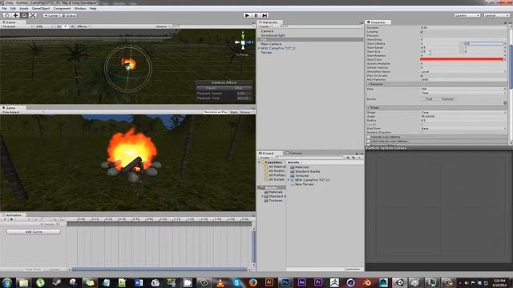Screen dimensions: 513x288
Task: Click the Add Curve button
Action: click(x=34, y=232)
